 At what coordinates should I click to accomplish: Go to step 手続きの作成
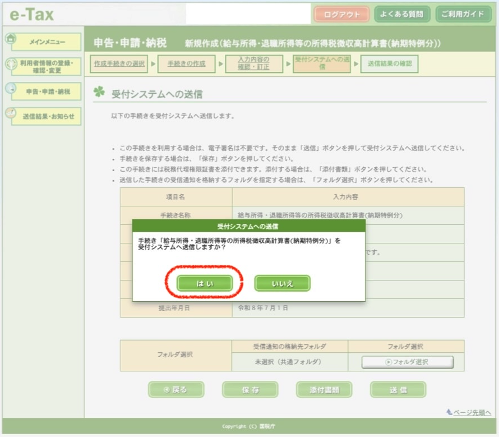pyautogui.click(x=187, y=64)
